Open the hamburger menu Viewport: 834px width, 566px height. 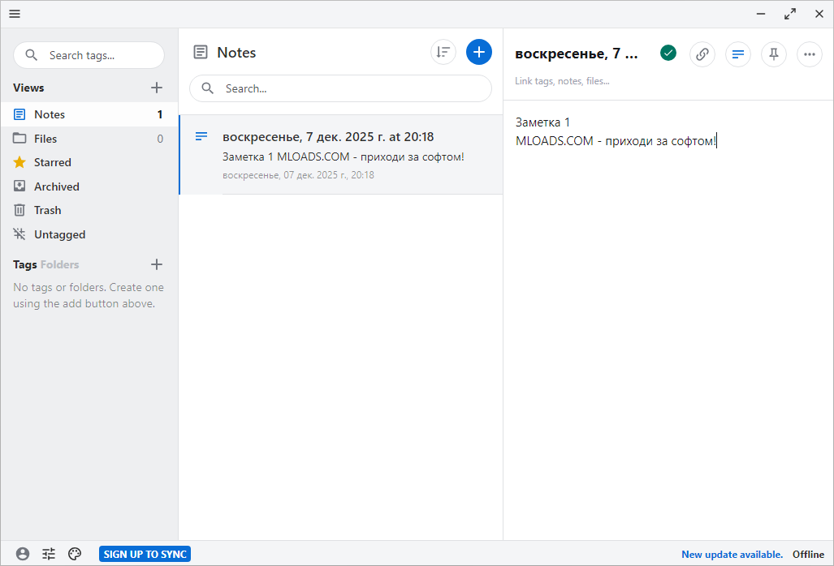[x=14, y=14]
